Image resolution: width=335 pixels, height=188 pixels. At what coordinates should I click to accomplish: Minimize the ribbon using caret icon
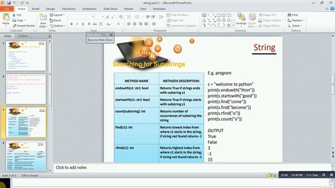(x=327, y=9)
